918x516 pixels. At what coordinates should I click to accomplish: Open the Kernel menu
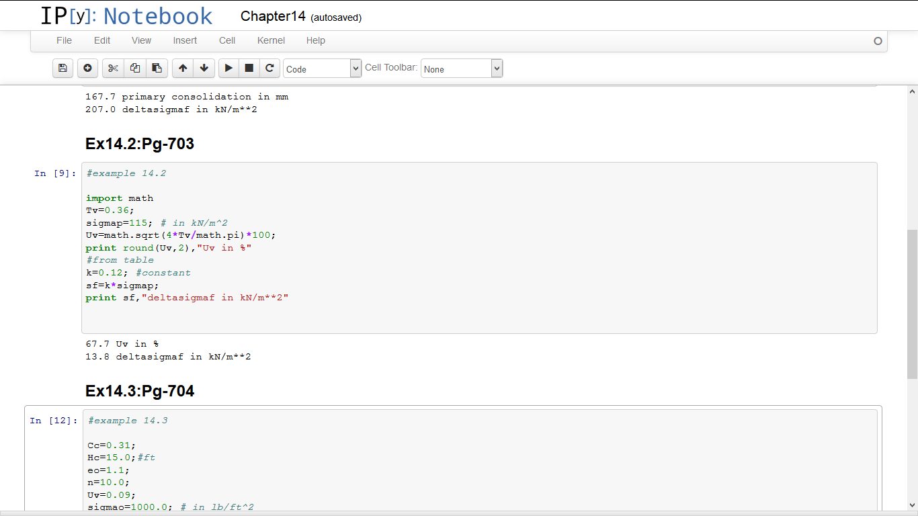coord(271,40)
